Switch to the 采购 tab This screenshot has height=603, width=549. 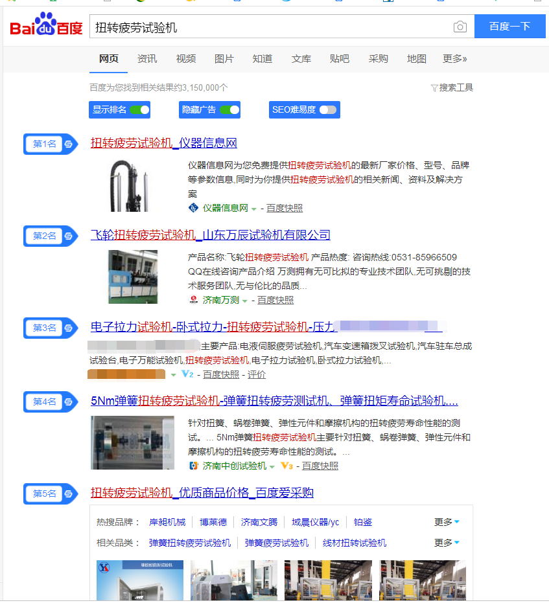pyautogui.click(x=378, y=59)
